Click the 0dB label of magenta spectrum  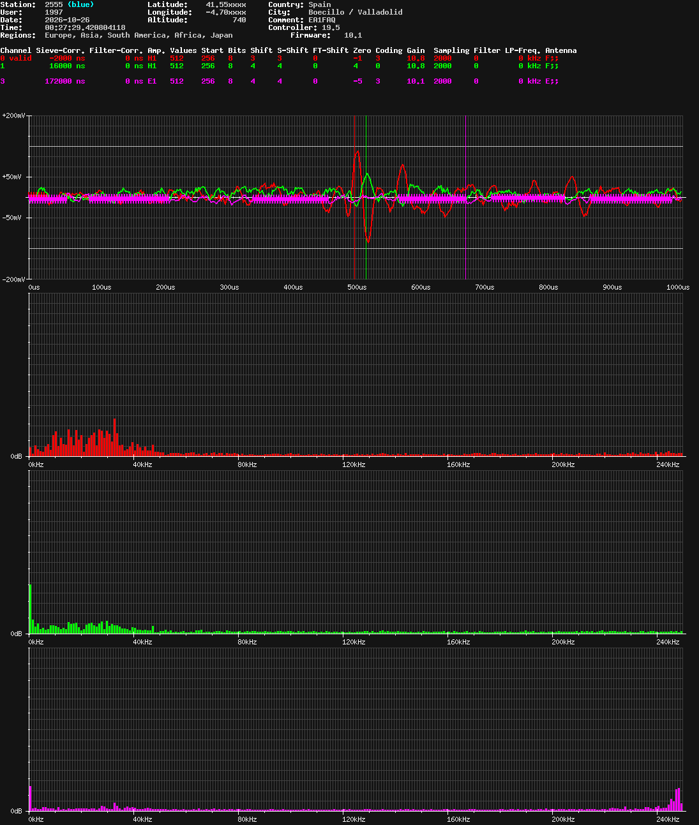[x=17, y=811]
